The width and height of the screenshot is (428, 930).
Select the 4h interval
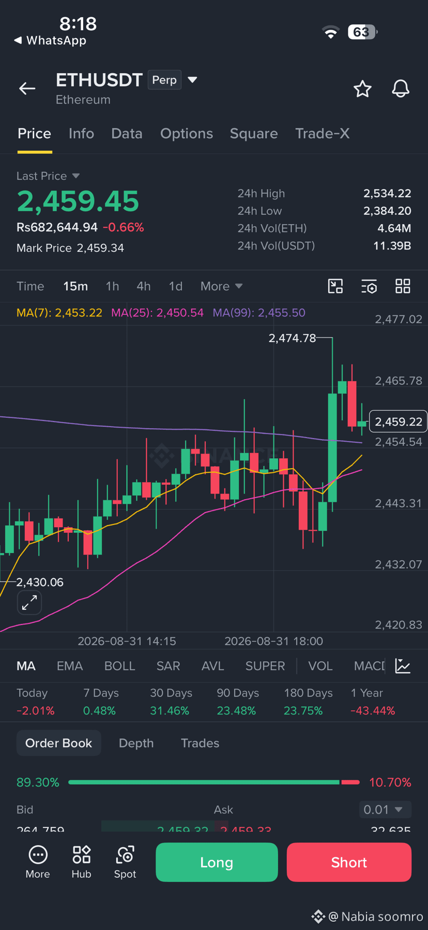pos(144,286)
